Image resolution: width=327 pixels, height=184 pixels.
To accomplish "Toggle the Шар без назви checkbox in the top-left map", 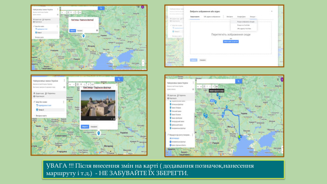I will point(34,27).
